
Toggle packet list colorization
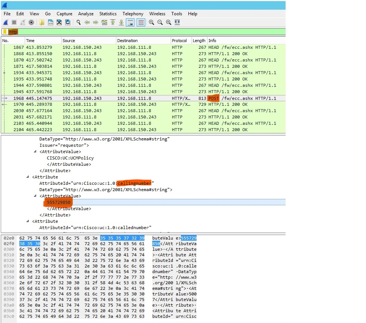[141, 22]
